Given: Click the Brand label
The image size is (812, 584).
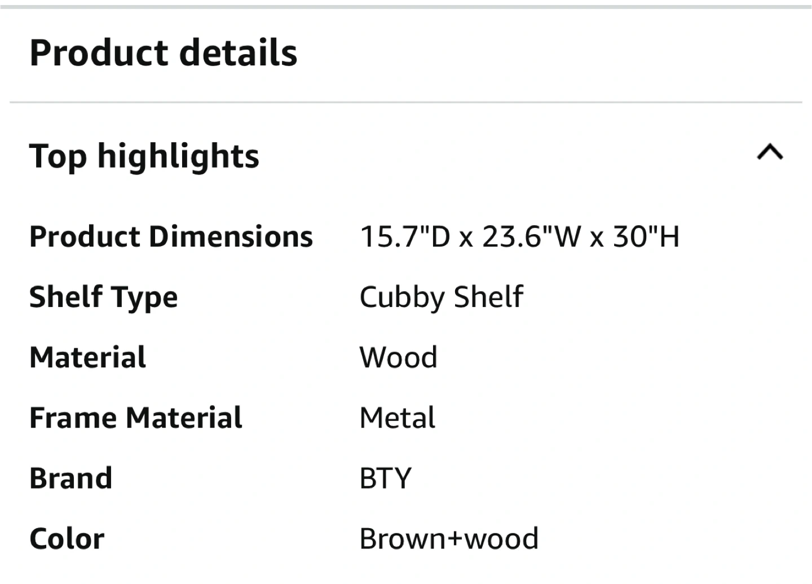Looking at the screenshot, I should [x=70, y=478].
